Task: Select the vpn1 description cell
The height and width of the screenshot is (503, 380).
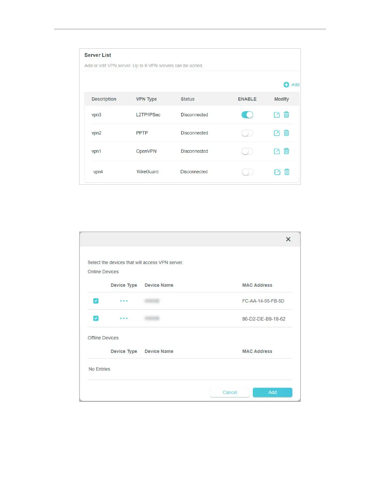Action: (96, 151)
